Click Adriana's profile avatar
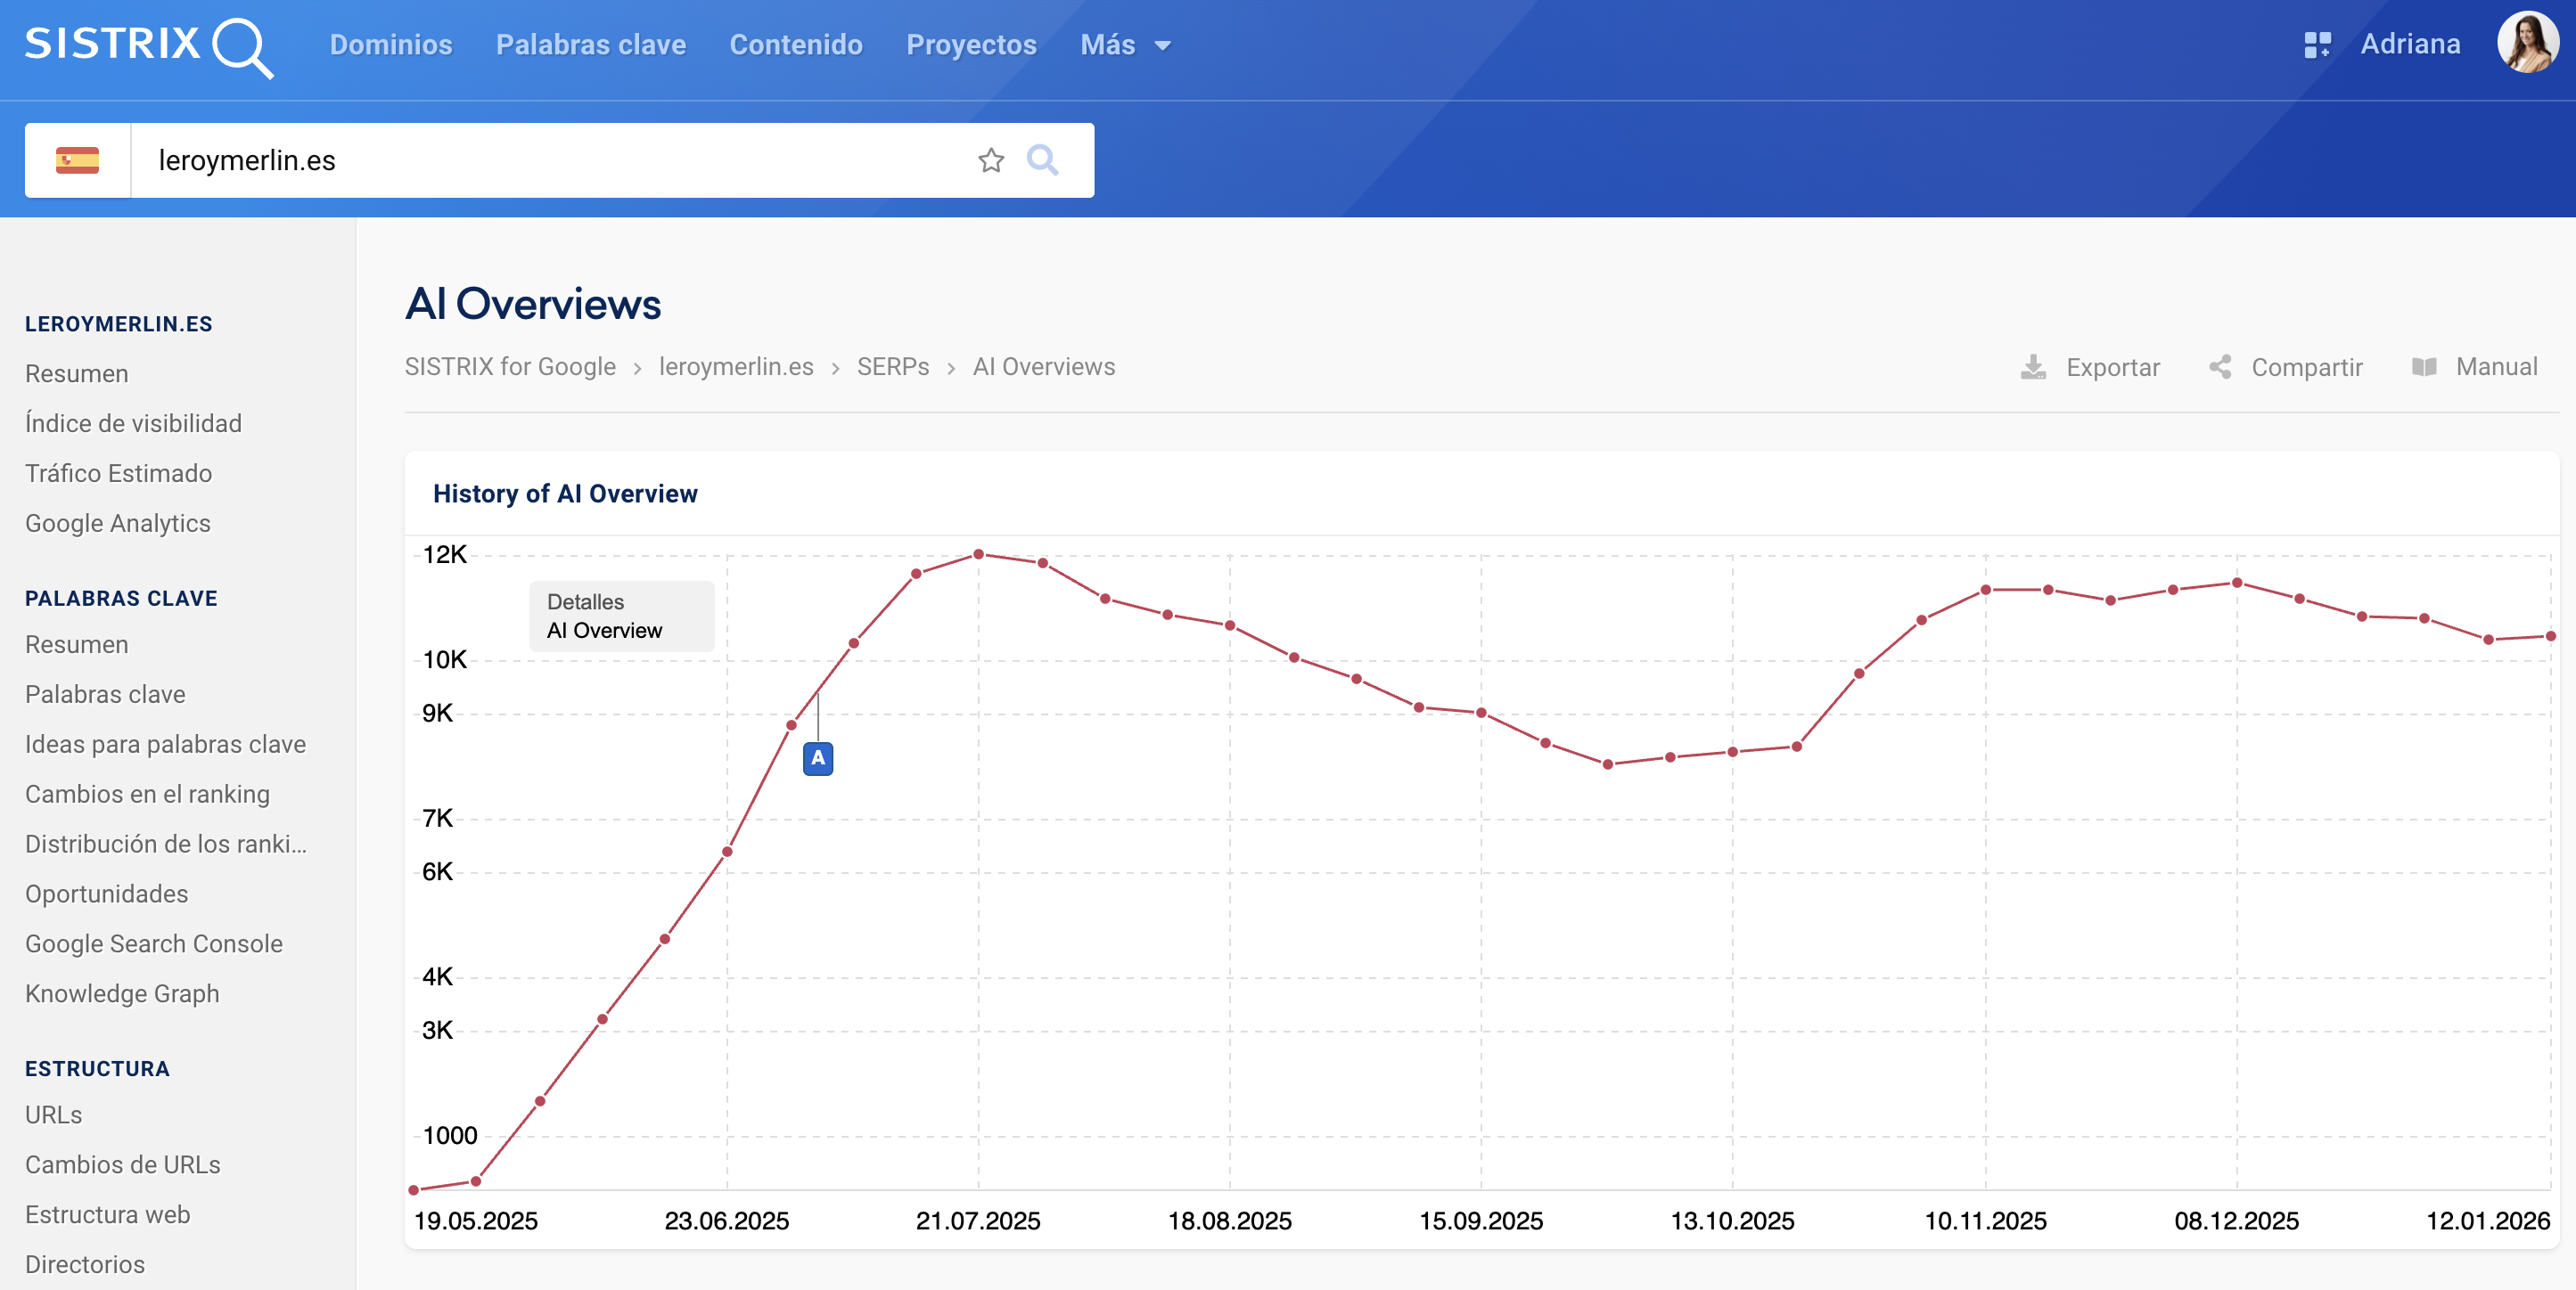Image resolution: width=2576 pixels, height=1290 pixels. [2527, 43]
